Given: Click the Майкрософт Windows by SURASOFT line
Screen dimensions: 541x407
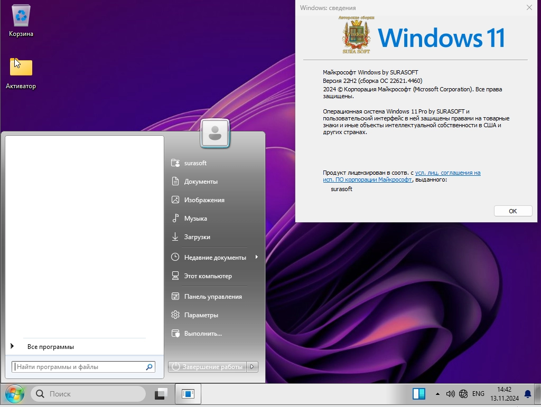Looking at the screenshot, I should pos(370,72).
